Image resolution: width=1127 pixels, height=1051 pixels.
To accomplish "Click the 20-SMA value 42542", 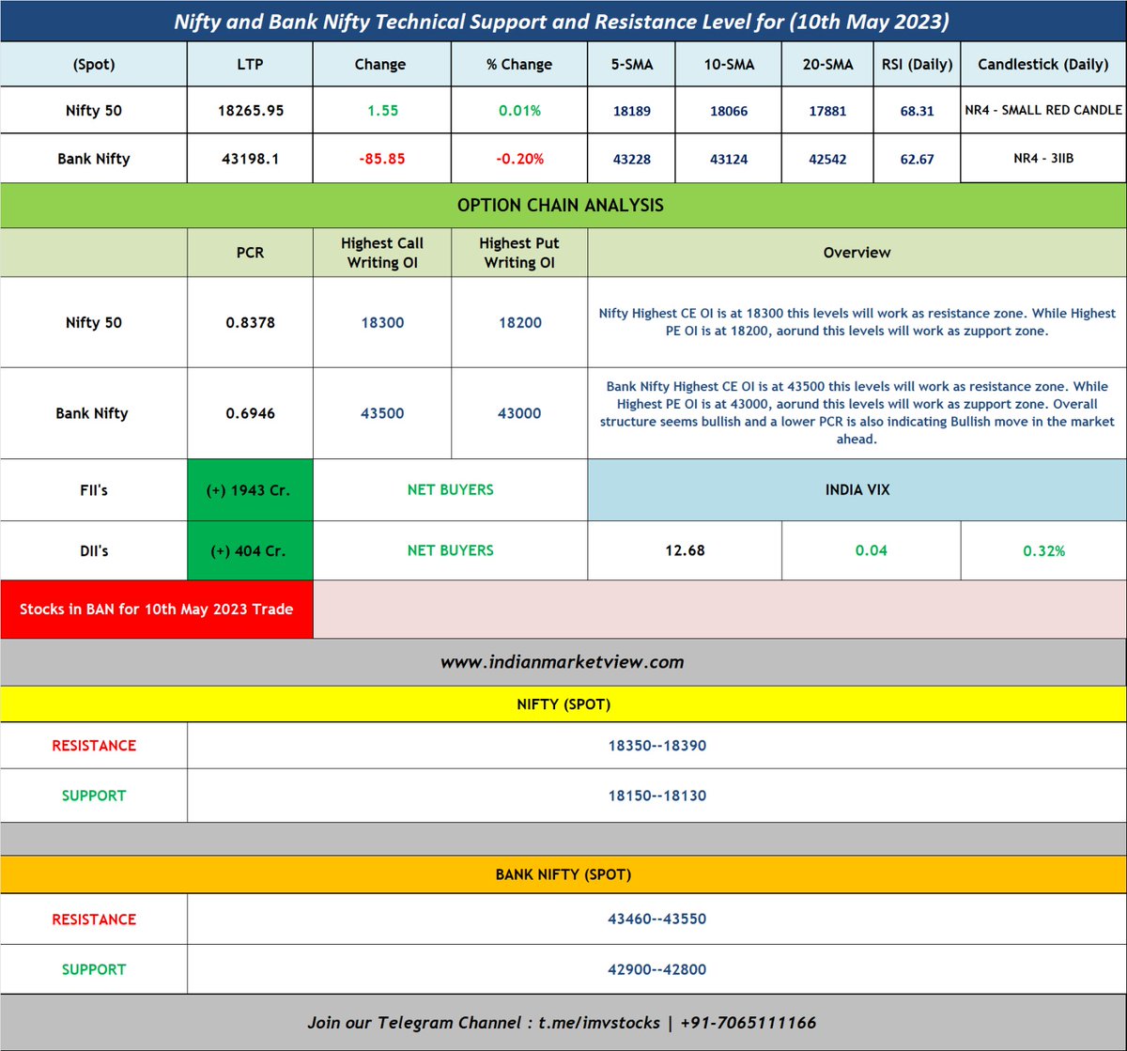I will point(827,159).
